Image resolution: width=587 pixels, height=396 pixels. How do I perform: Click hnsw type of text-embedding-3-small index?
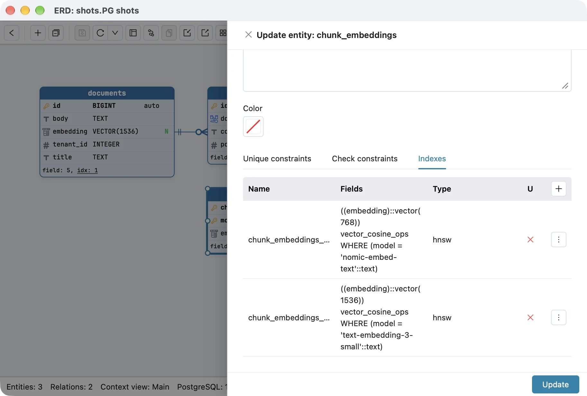[442, 318]
